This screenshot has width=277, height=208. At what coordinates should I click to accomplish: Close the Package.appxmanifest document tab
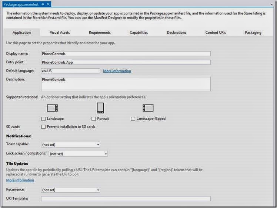[48, 4]
